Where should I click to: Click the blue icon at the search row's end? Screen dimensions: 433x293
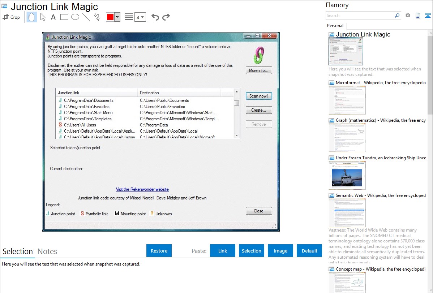point(428,16)
